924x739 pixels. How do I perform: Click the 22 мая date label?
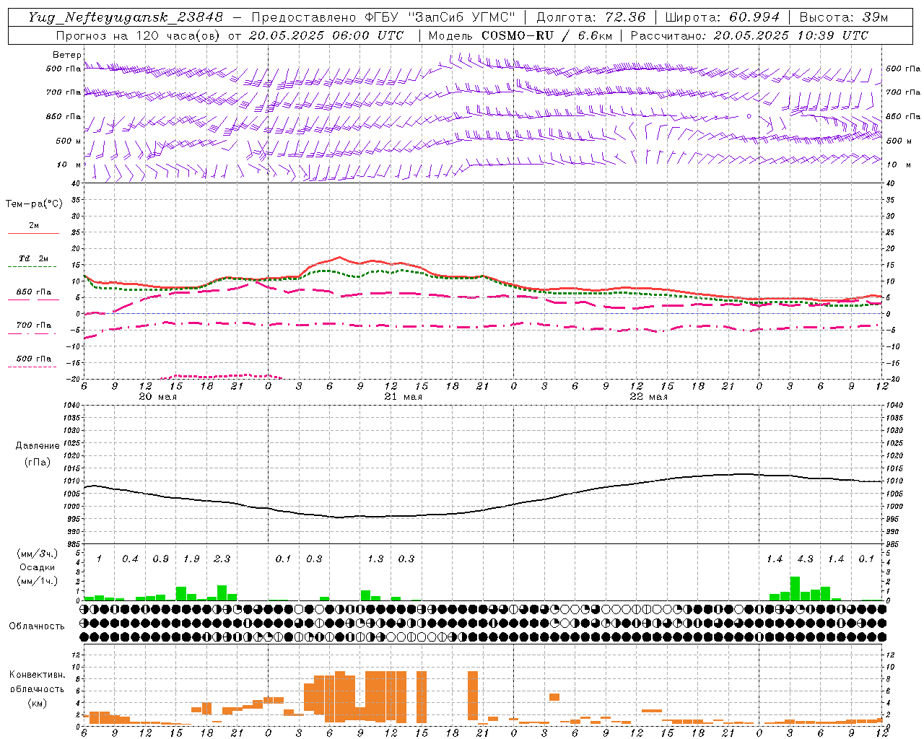click(x=648, y=397)
